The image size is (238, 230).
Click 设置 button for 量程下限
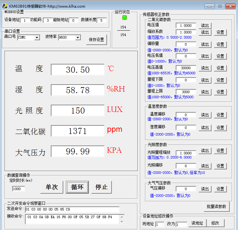(220, 80)
